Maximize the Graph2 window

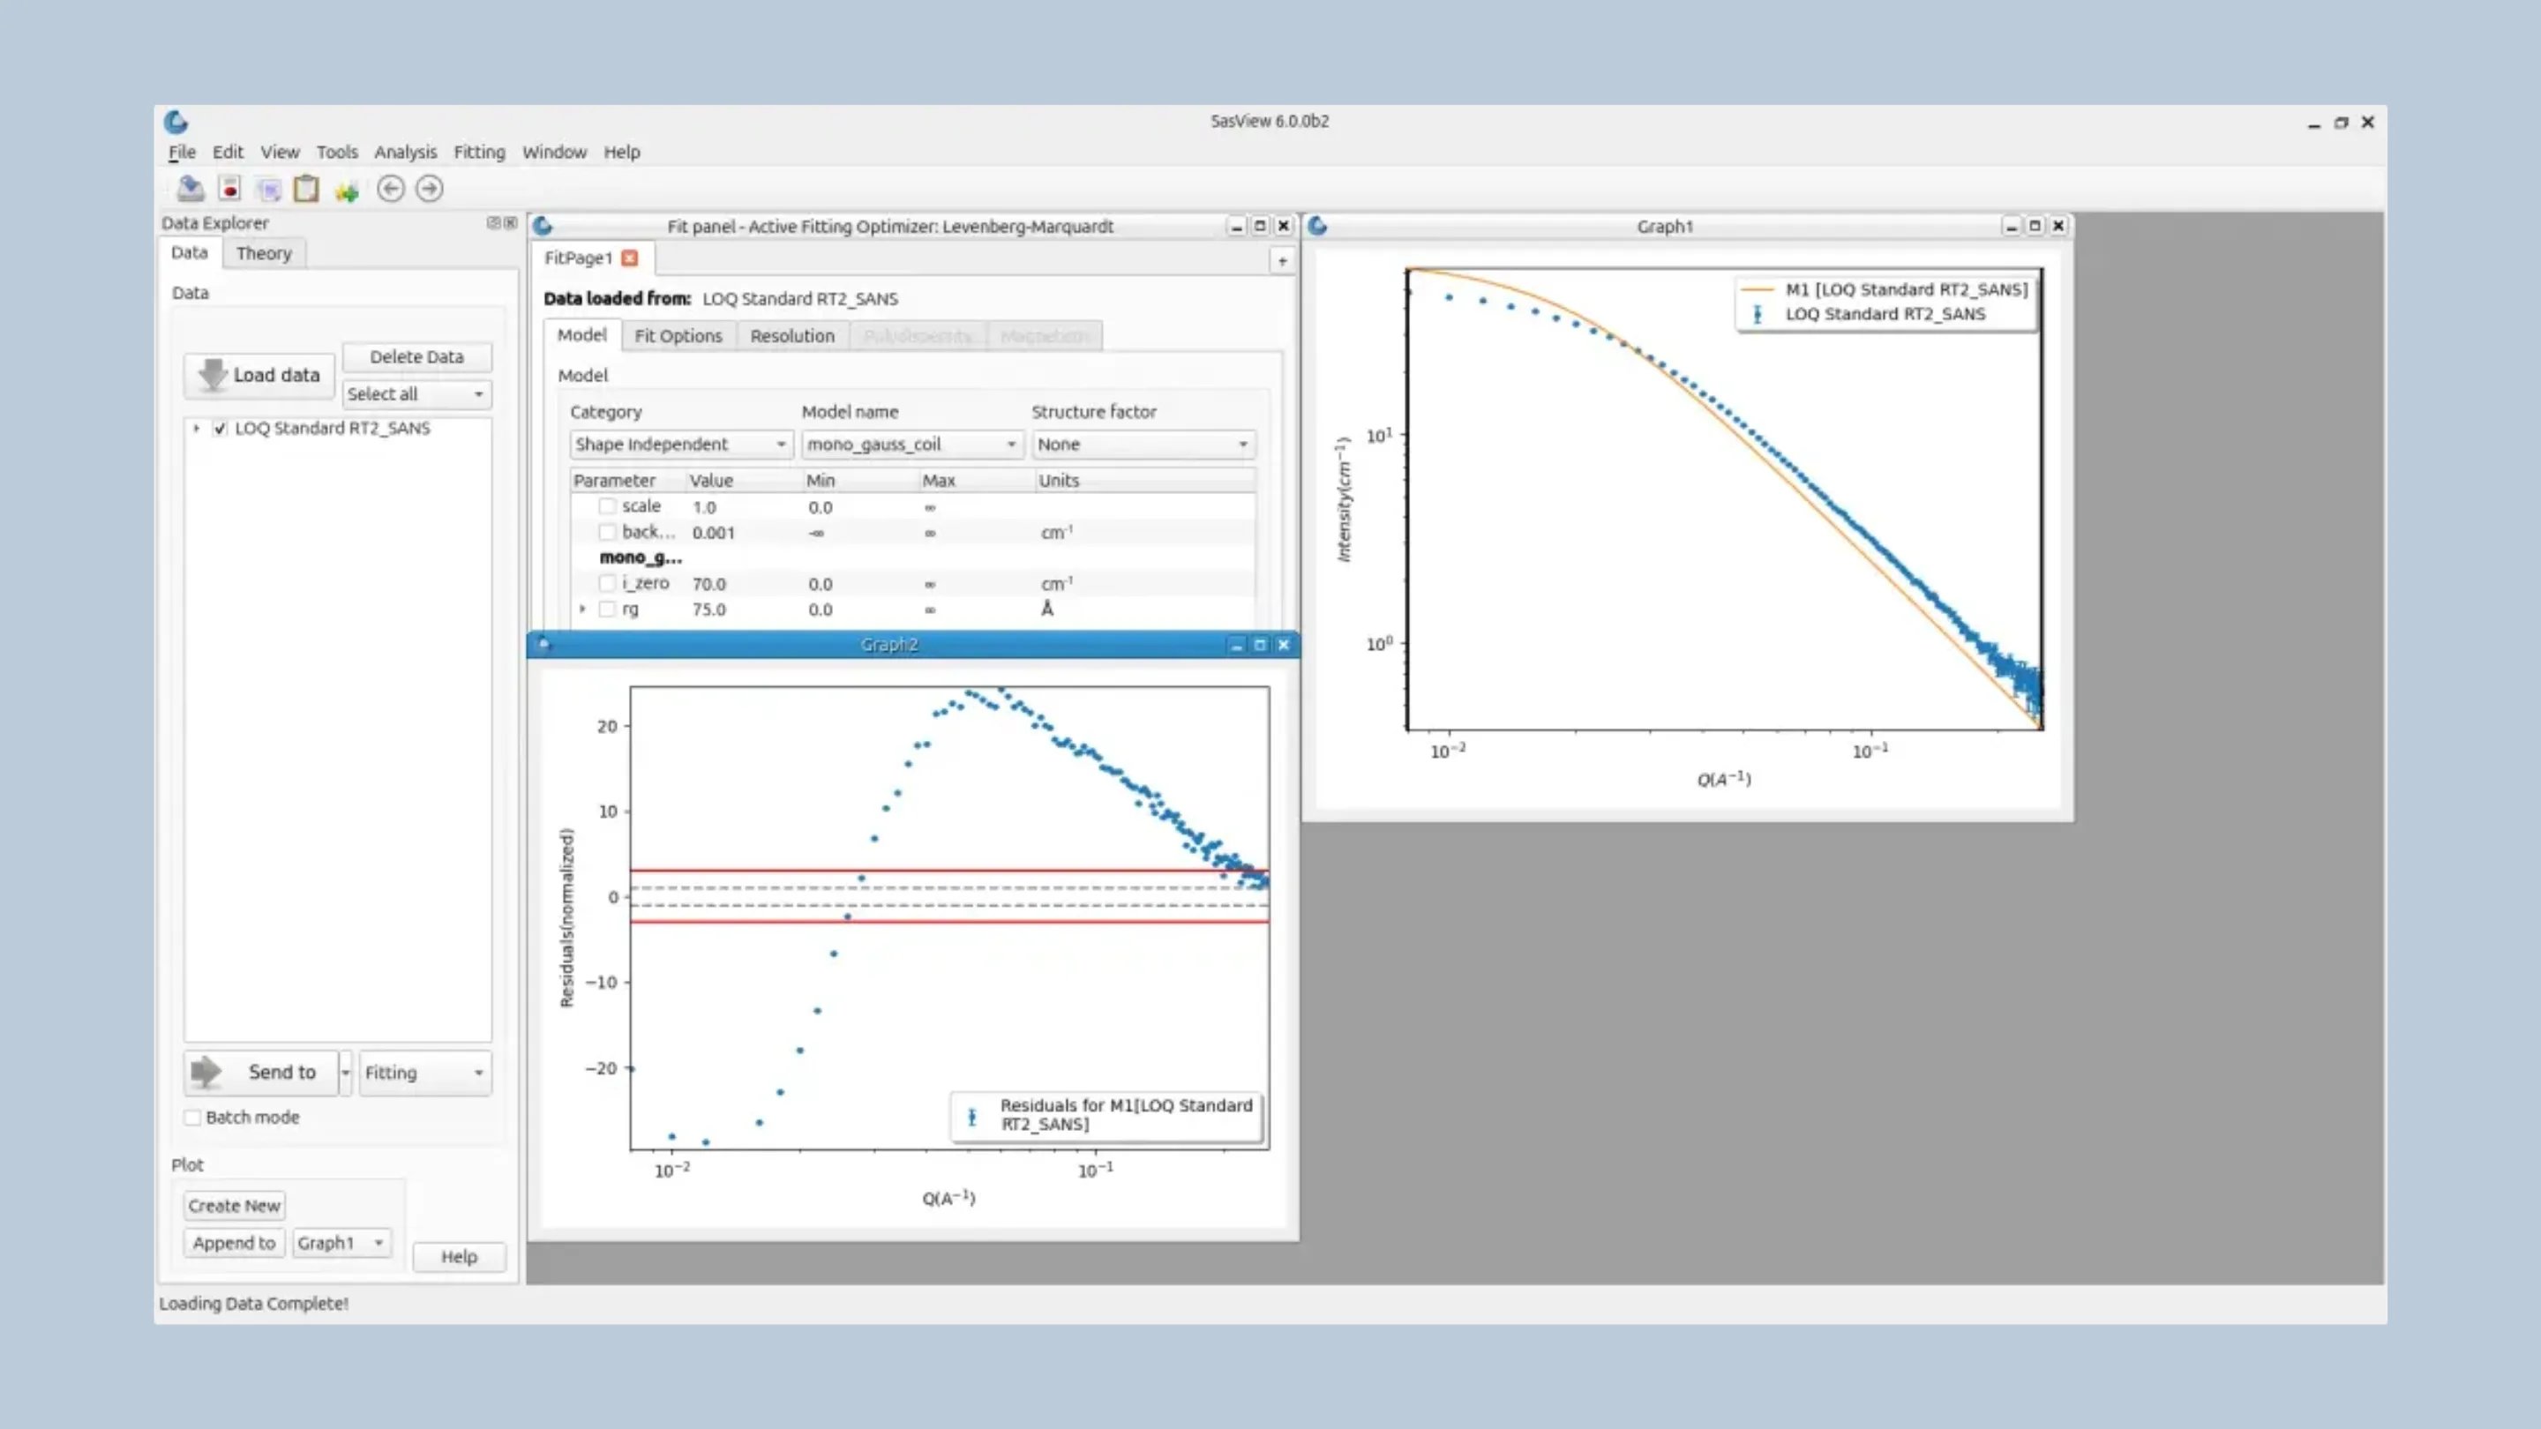(x=1260, y=645)
